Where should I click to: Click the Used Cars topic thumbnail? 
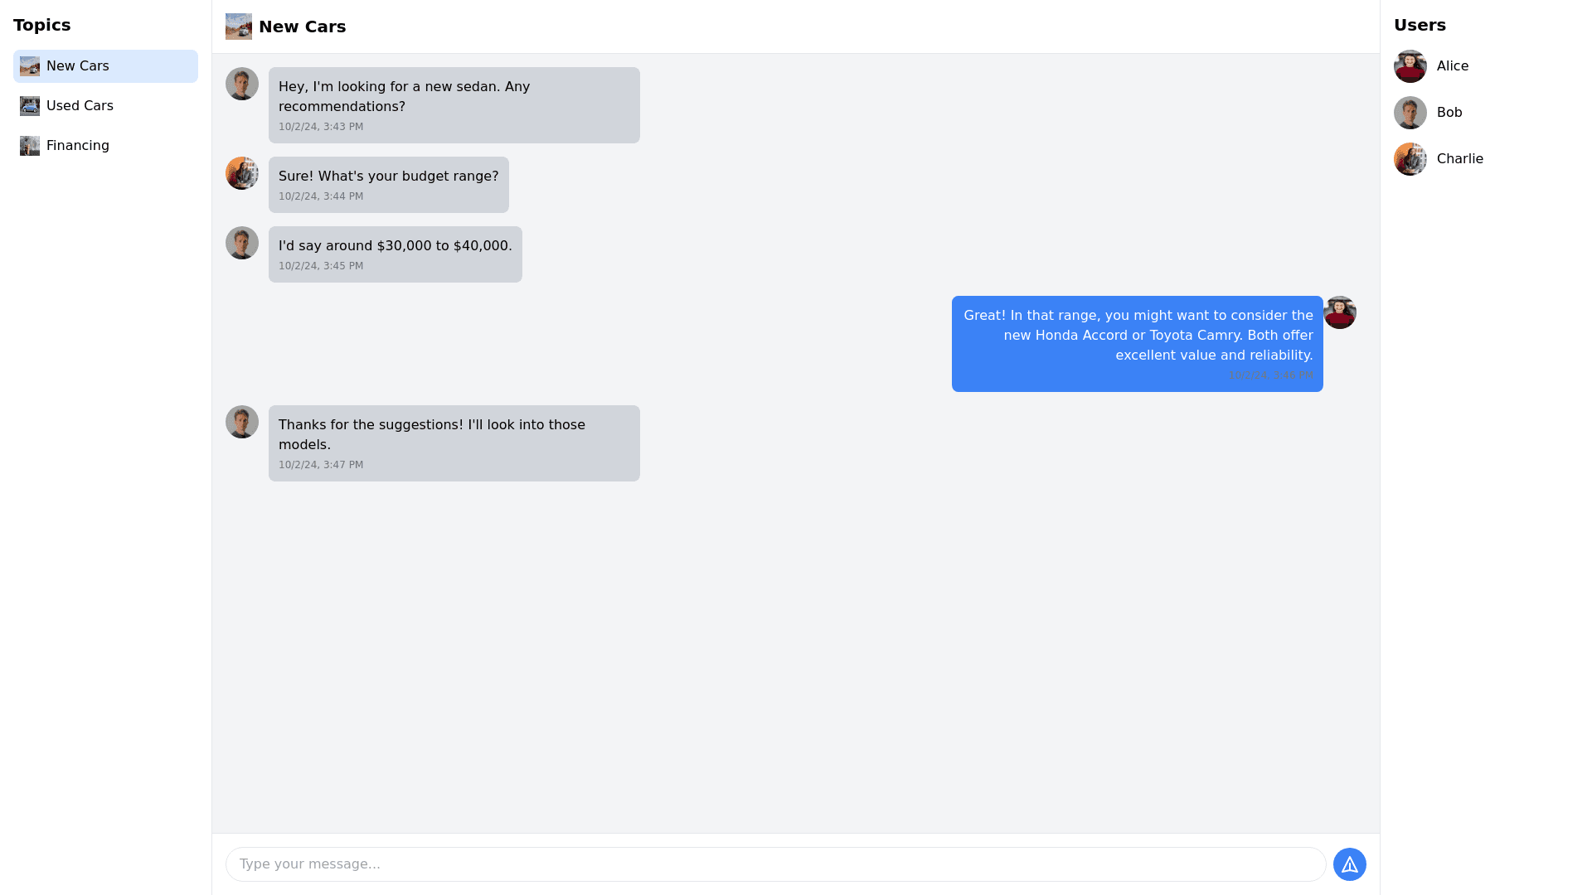[x=30, y=106]
